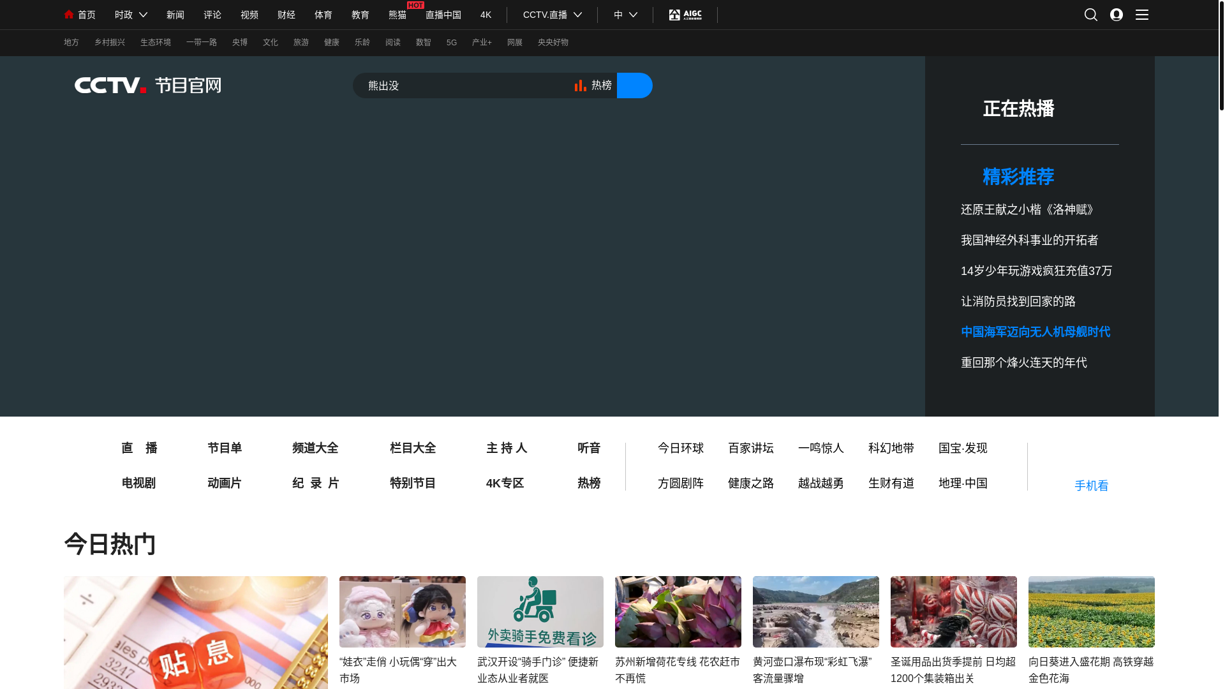Image resolution: width=1225 pixels, height=689 pixels.
Task: Click the 电视剧 category link
Action: pos(138,483)
